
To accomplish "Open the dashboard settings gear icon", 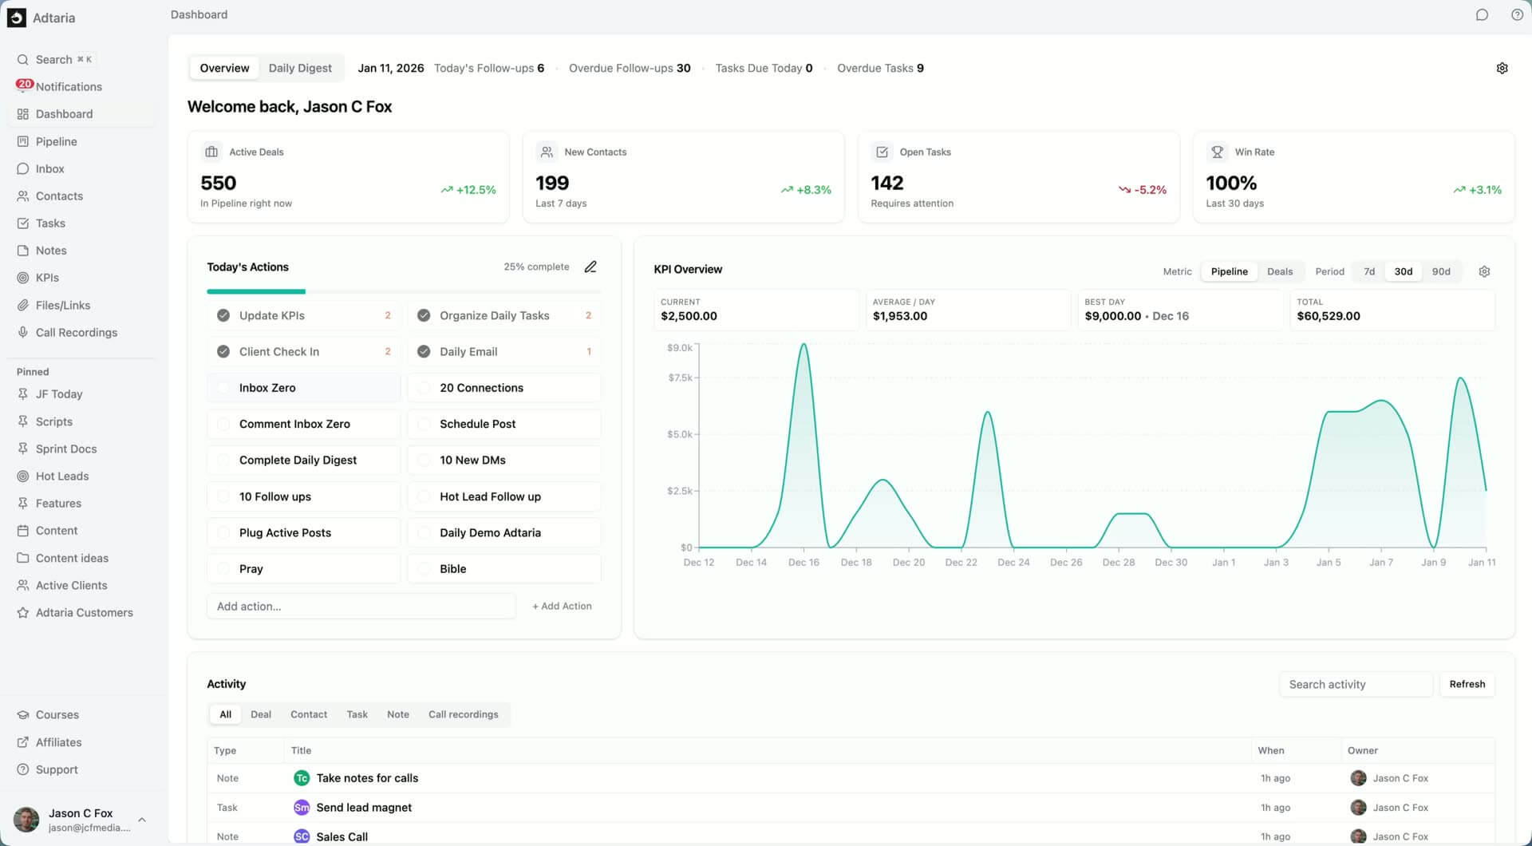I will pos(1502,68).
